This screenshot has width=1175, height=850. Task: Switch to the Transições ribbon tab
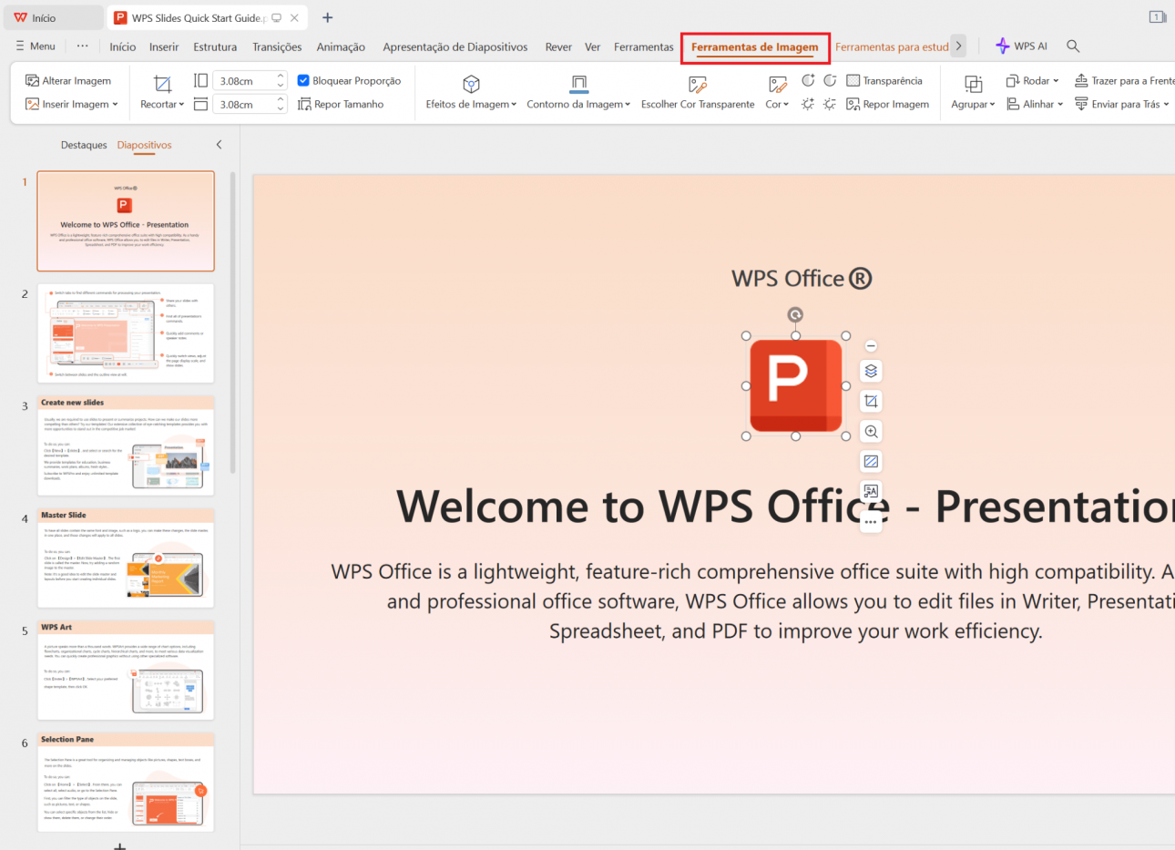click(277, 46)
